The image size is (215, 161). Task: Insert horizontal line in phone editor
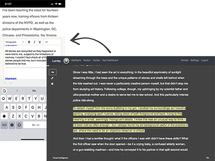[46, 42]
